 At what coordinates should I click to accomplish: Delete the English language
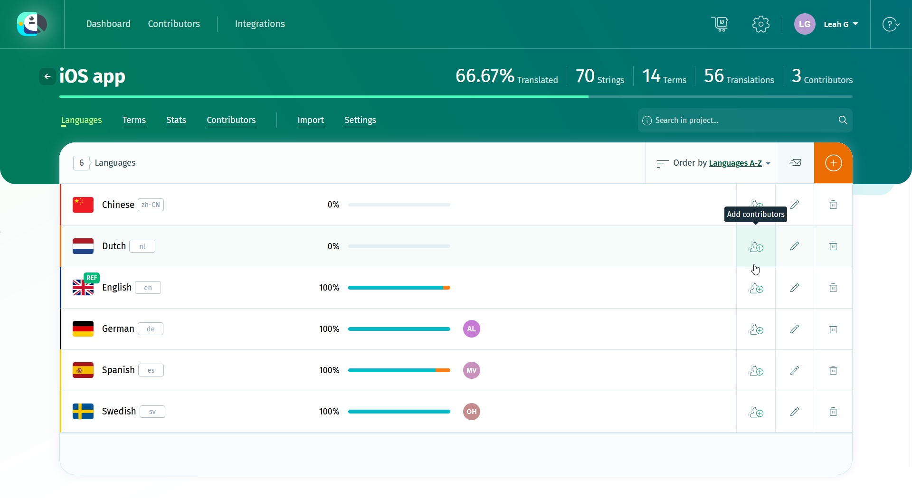833,288
